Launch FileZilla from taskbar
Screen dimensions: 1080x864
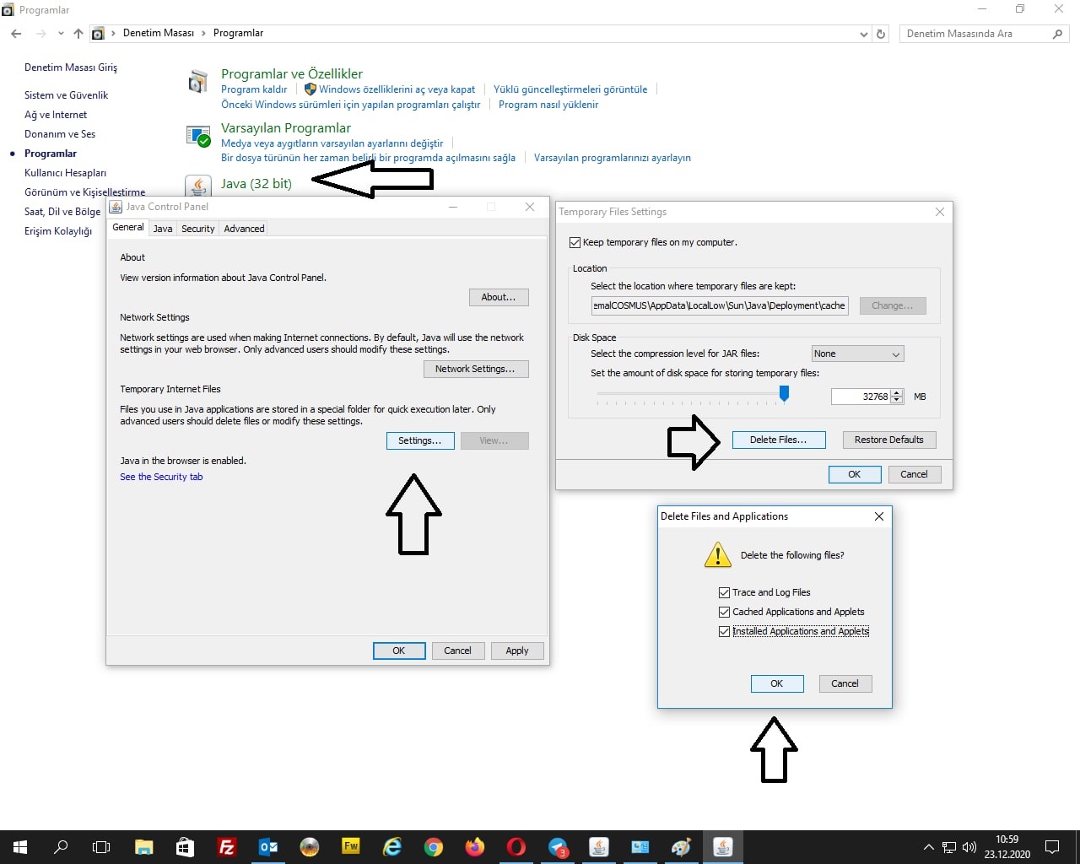point(226,847)
